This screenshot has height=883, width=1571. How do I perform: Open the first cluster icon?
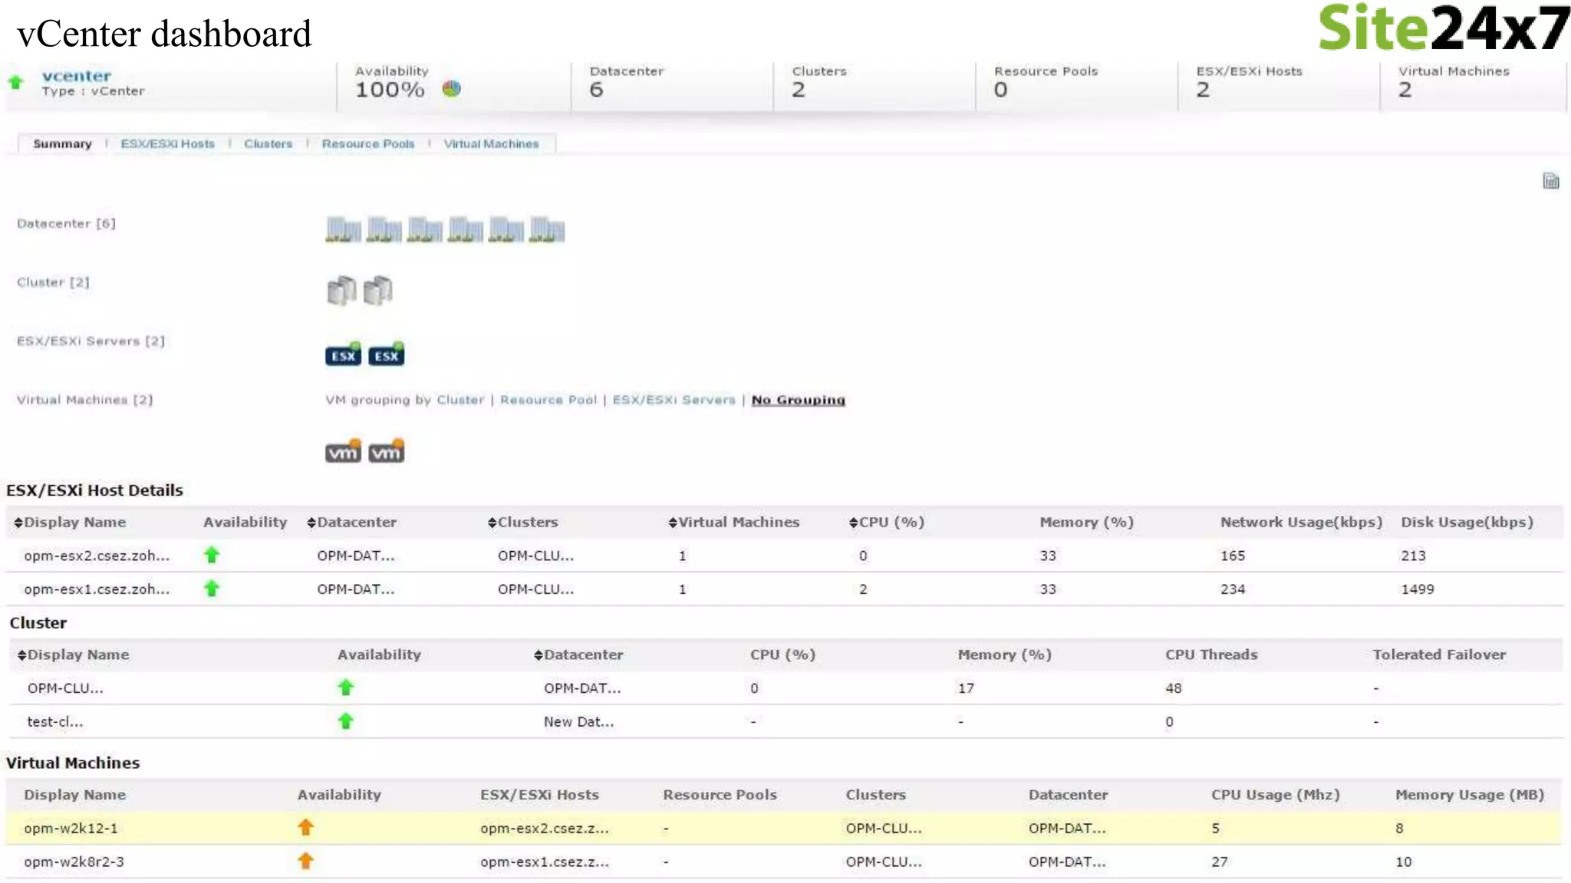tap(342, 291)
